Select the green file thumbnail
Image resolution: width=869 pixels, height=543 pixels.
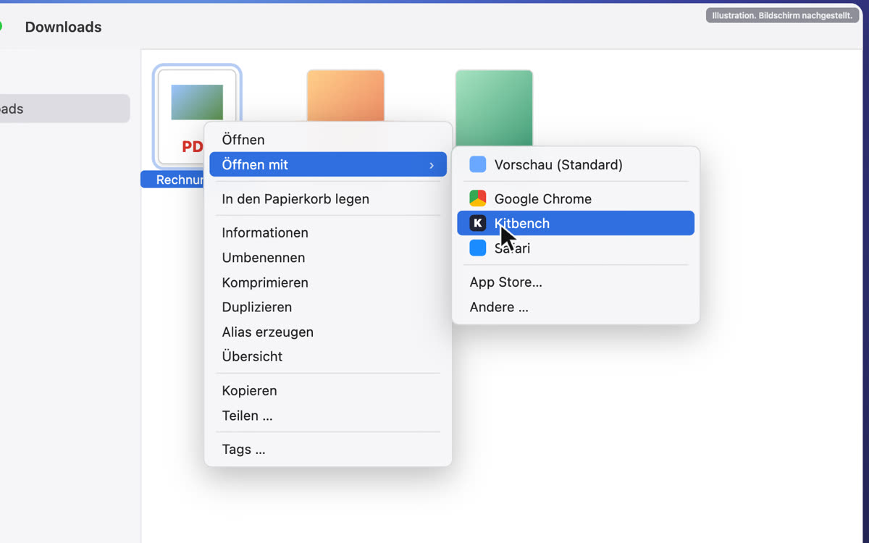coord(494,109)
